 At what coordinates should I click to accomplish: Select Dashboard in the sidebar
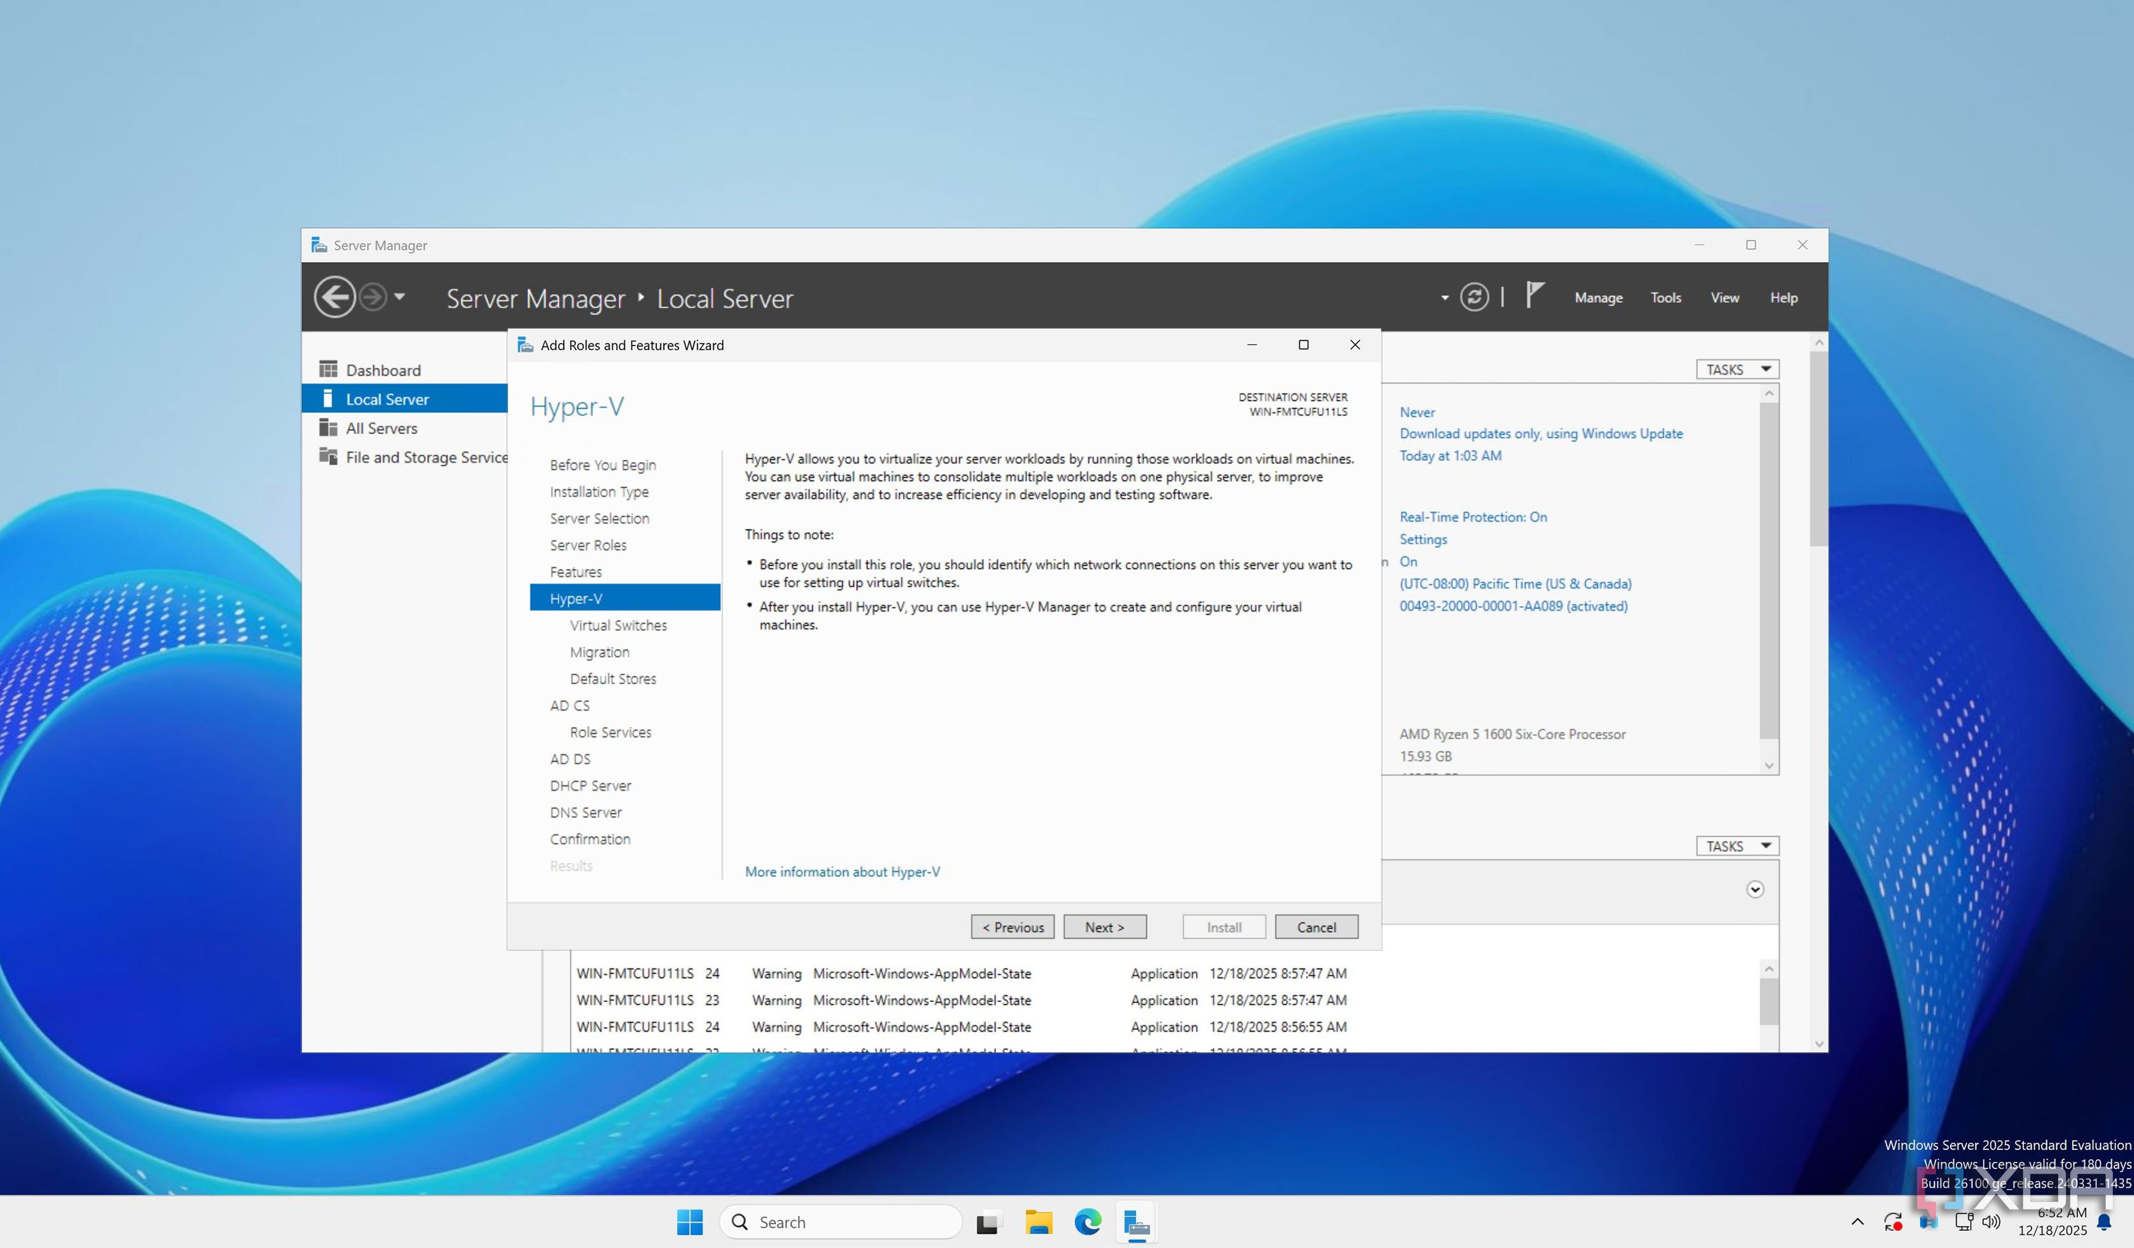pyautogui.click(x=383, y=370)
